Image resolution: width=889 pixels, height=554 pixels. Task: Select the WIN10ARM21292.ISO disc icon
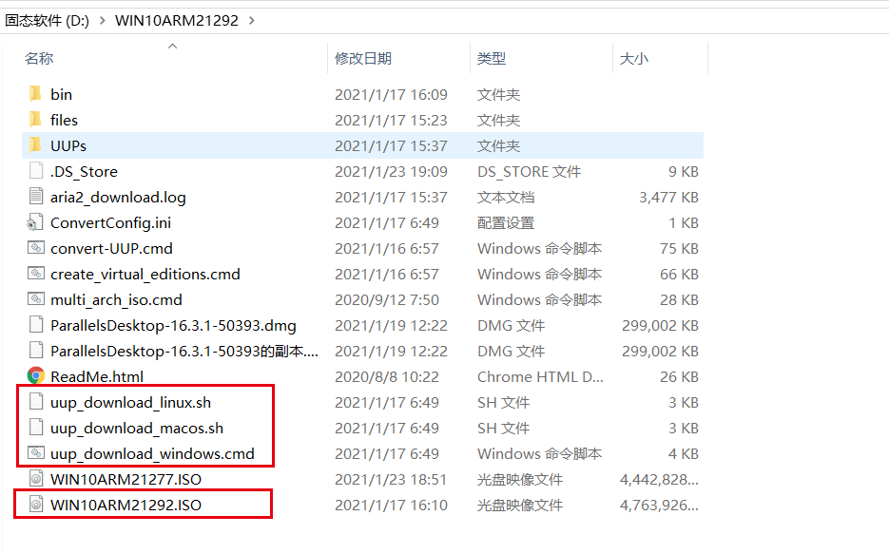tap(35, 505)
